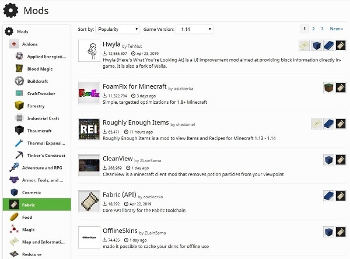Open the Hwyla mod title link
The width and height of the screenshot is (350, 259).
pyautogui.click(x=111, y=44)
